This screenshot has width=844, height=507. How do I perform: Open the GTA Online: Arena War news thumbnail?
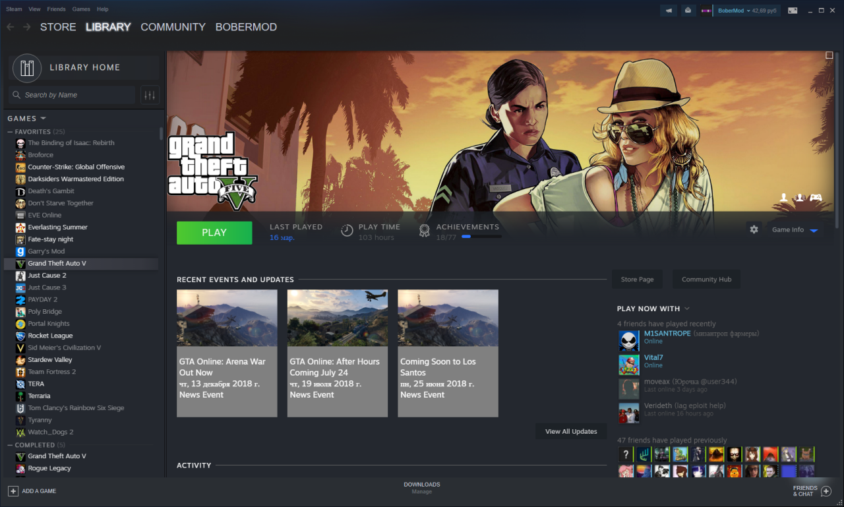click(227, 318)
